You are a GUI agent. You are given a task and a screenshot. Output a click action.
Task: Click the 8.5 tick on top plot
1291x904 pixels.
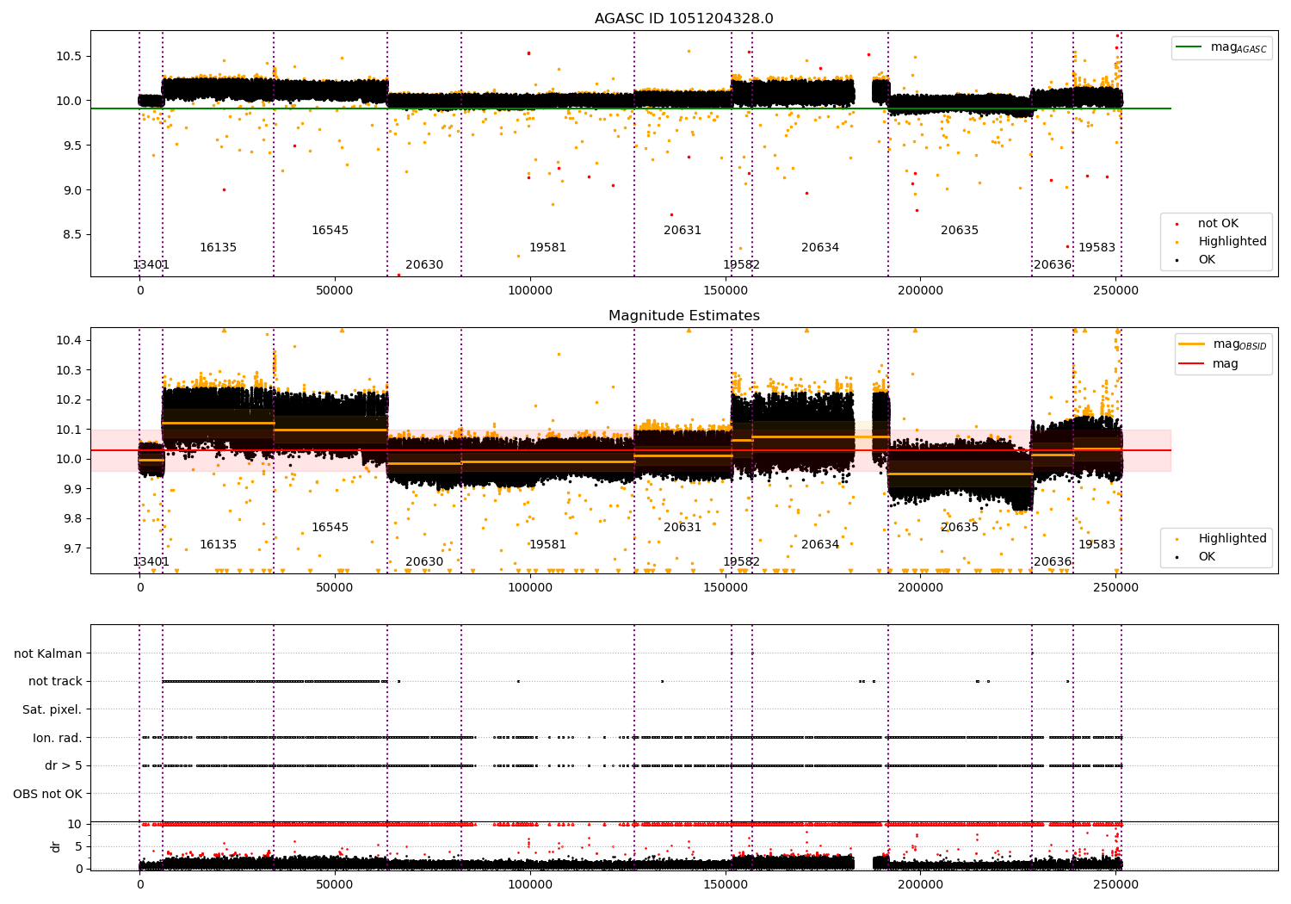72,235
